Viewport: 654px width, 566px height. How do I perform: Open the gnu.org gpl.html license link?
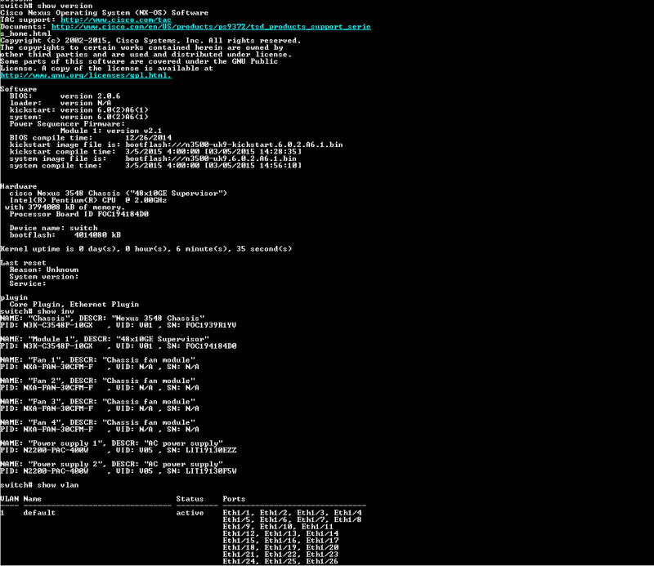[x=86, y=75]
